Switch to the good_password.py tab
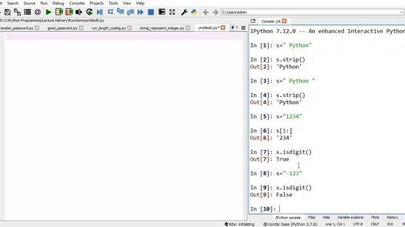Image resolution: width=405 pixels, height=227 pixels. (62, 28)
